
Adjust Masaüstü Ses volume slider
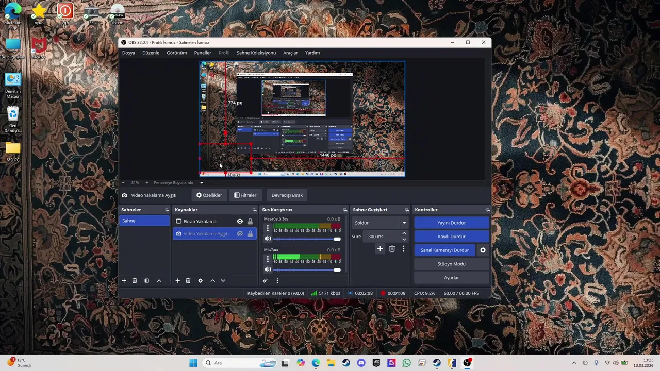coord(307,239)
